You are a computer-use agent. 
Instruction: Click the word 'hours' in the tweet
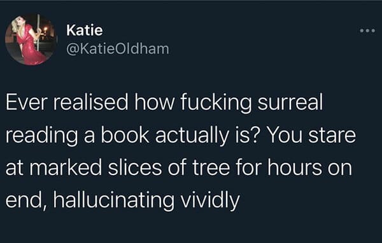coord(295,167)
